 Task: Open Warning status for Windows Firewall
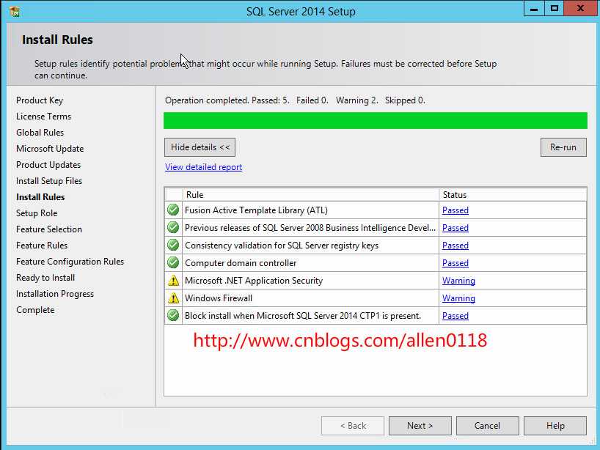coord(458,298)
